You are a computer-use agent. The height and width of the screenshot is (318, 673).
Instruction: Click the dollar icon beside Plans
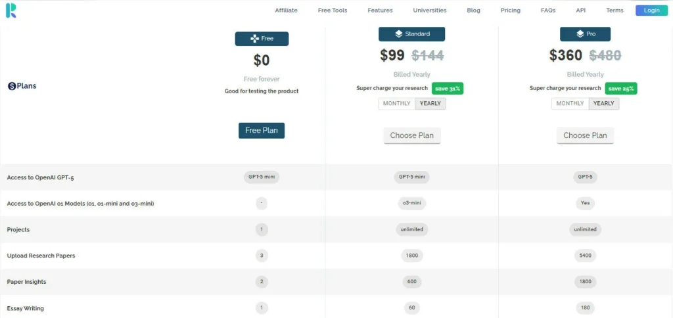11,86
